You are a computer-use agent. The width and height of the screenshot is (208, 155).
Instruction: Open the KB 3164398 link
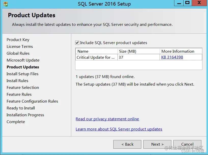click(x=172, y=57)
